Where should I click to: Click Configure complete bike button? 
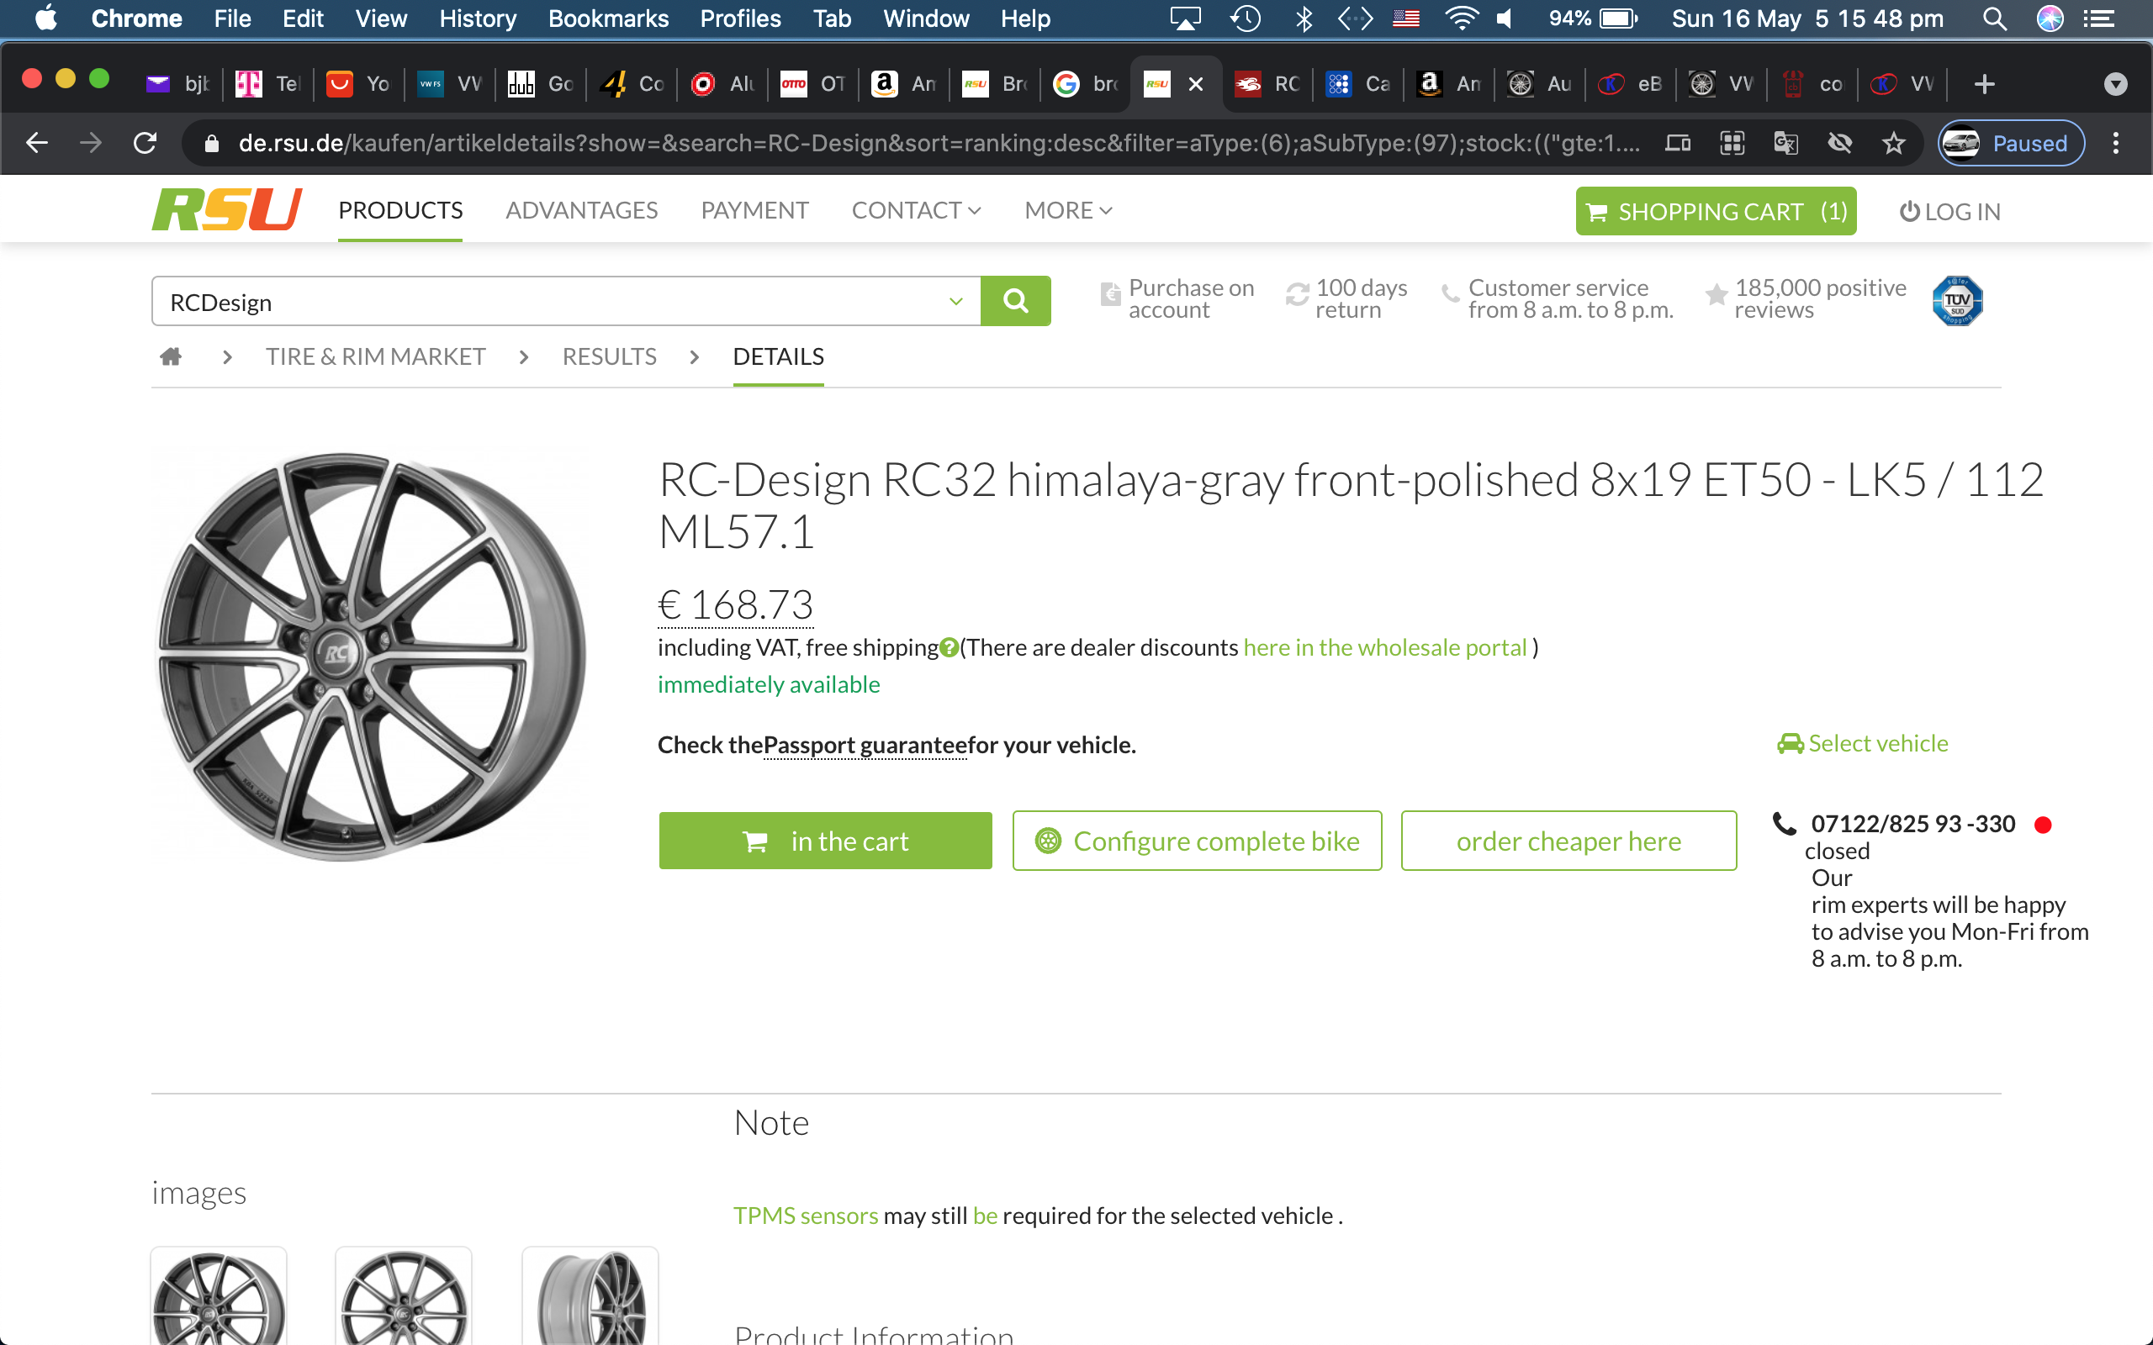[x=1197, y=841]
